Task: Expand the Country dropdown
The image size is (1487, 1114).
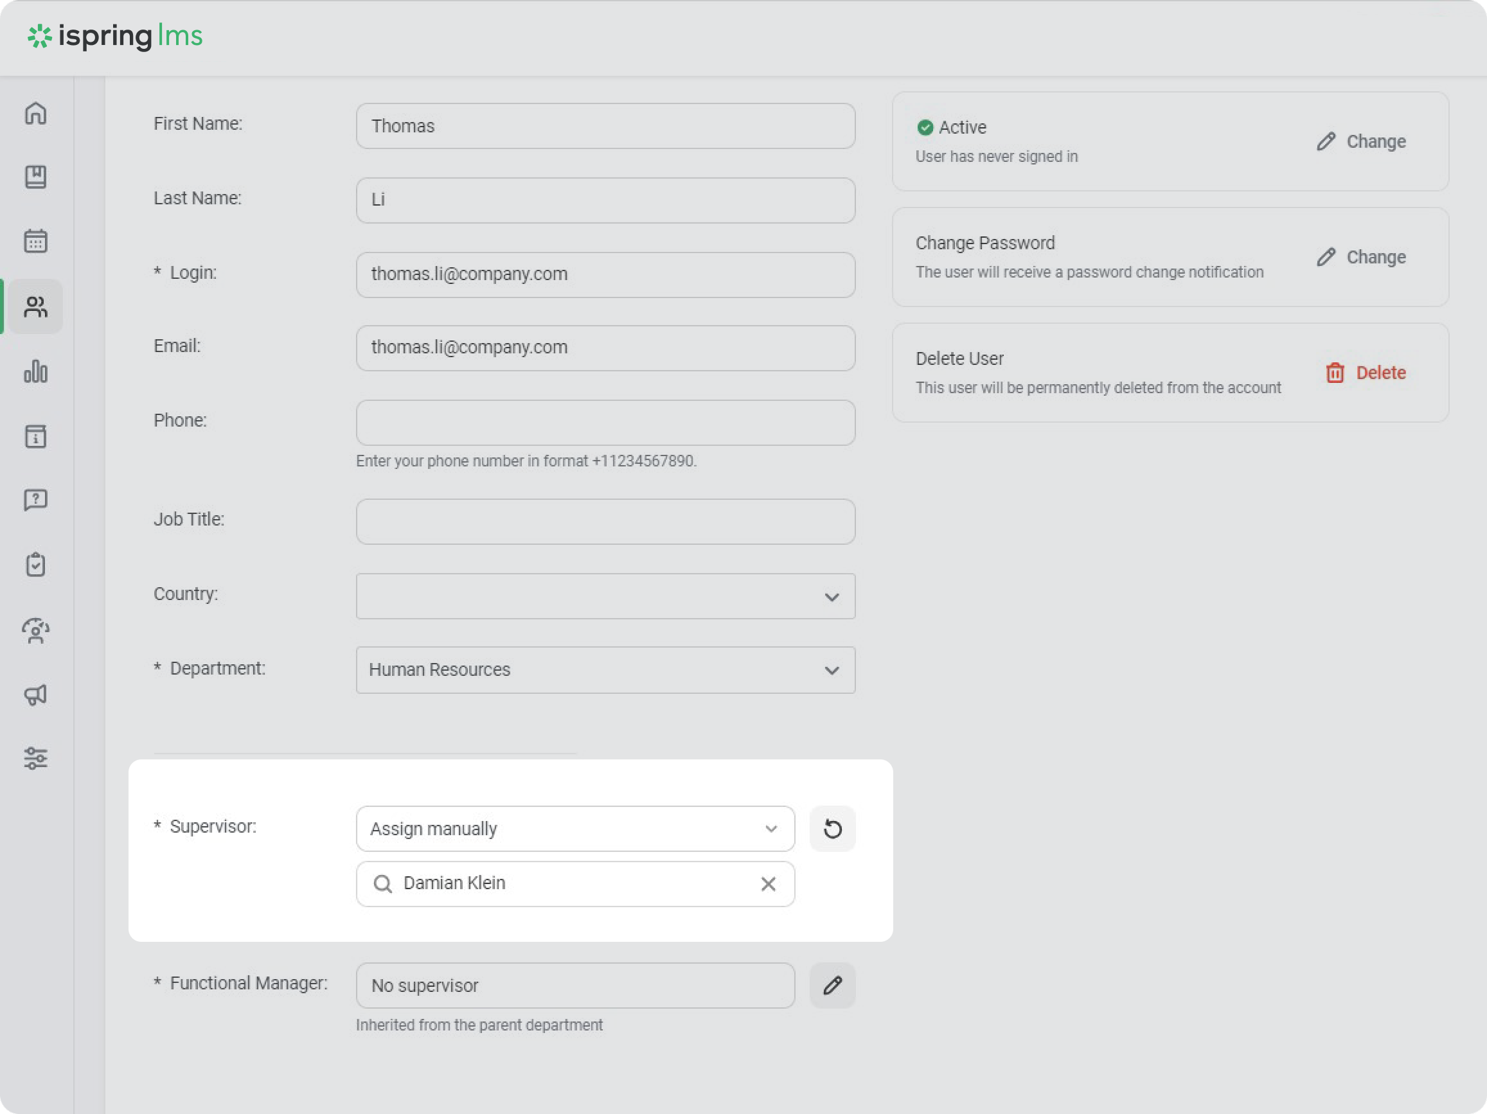Action: tap(605, 596)
